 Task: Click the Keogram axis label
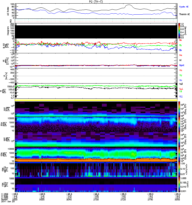point(8,31)
